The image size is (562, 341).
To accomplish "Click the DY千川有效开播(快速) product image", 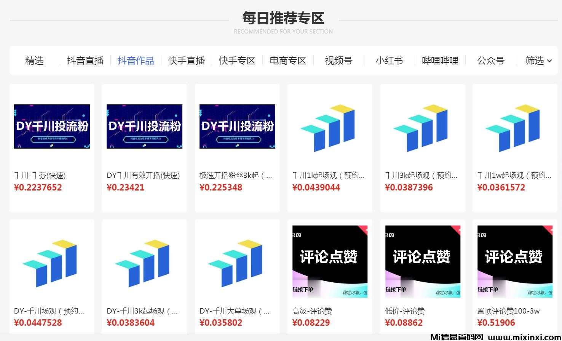I will (144, 126).
